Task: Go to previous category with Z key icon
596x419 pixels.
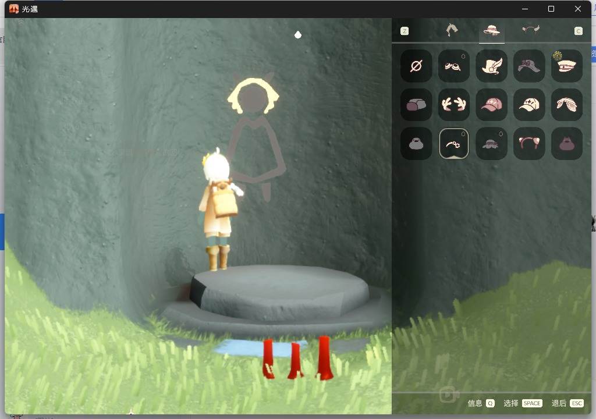Action: point(405,31)
